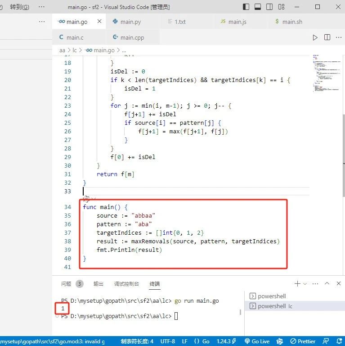Start Go Live server
The width and height of the screenshot is (345, 346).
(257, 341)
